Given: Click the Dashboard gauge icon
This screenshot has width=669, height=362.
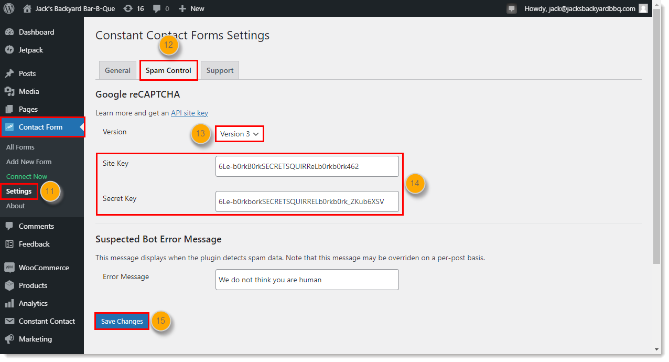Looking at the screenshot, I should pos(9,32).
